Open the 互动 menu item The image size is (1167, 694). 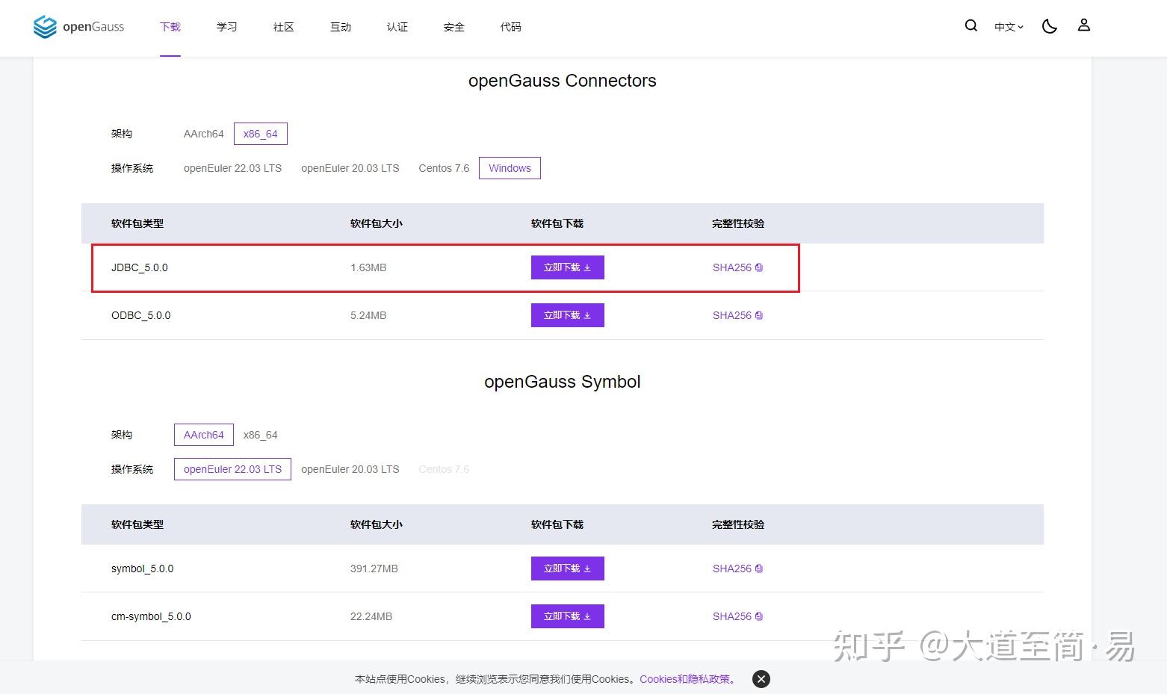[x=340, y=27]
